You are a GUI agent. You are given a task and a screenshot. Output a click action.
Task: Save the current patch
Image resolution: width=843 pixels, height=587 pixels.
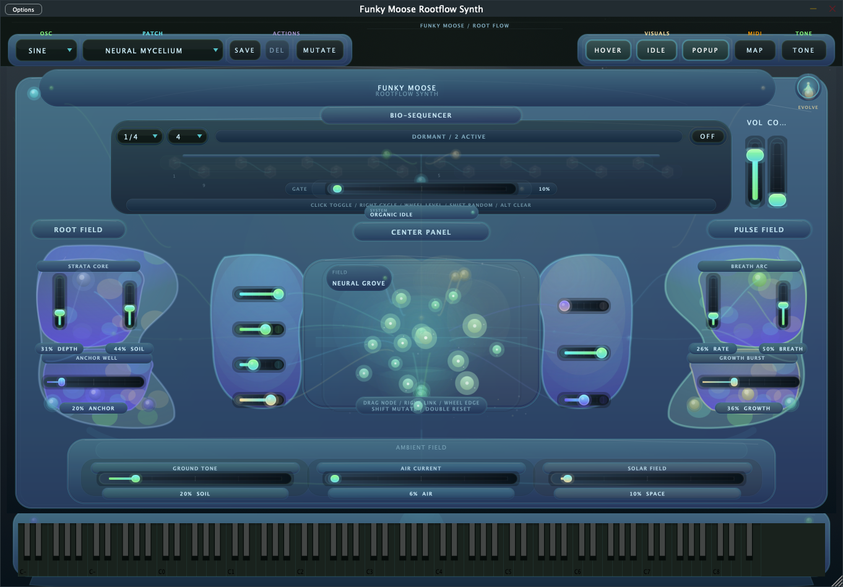[x=244, y=50]
